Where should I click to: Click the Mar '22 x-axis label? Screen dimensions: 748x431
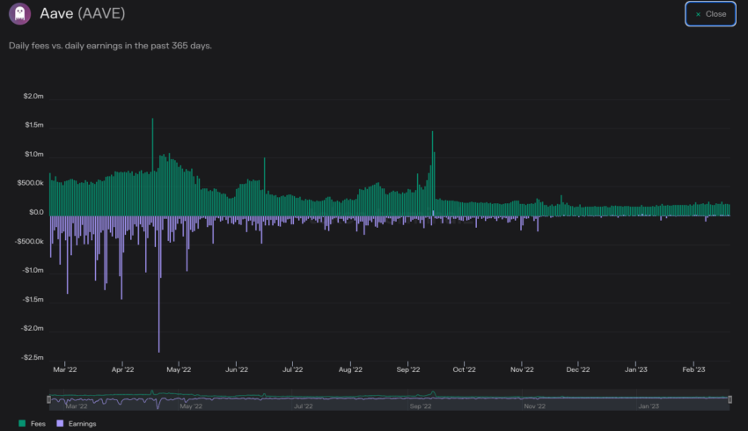65,369
